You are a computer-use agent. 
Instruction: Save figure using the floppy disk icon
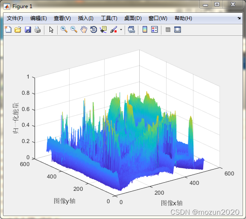(x=28, y=29)
